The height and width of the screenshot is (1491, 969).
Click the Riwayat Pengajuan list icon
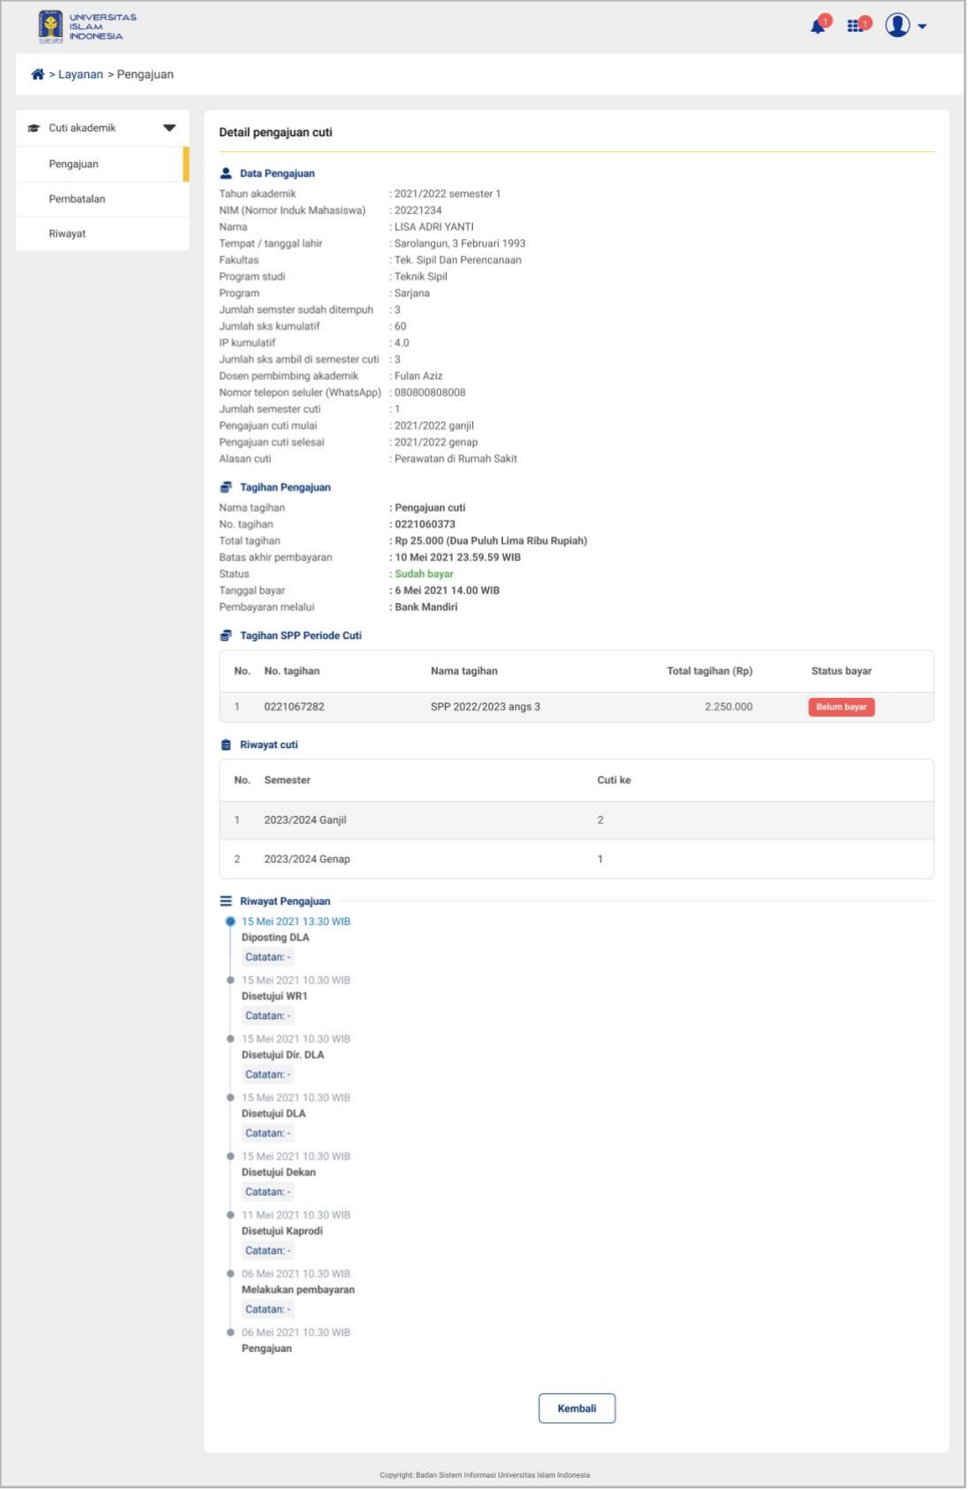(226, 902)
